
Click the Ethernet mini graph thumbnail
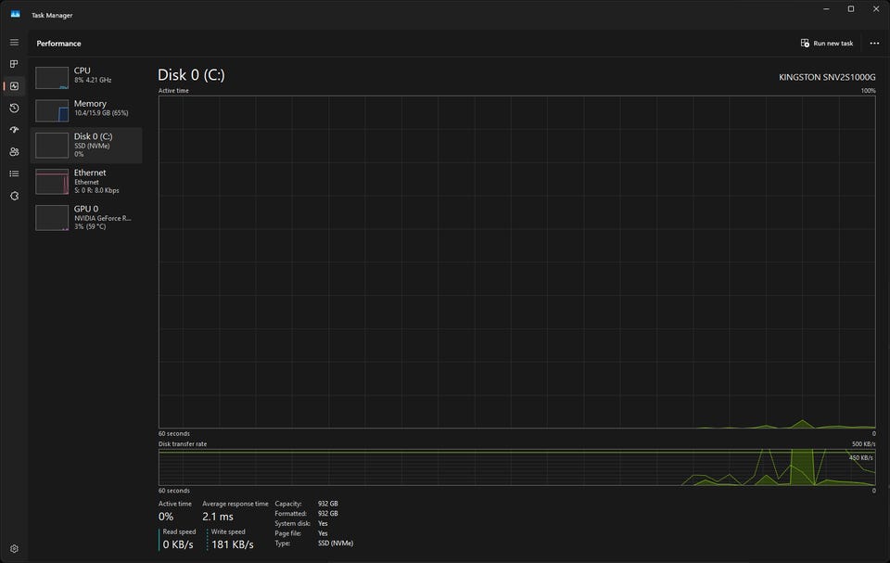coord(52,182)
